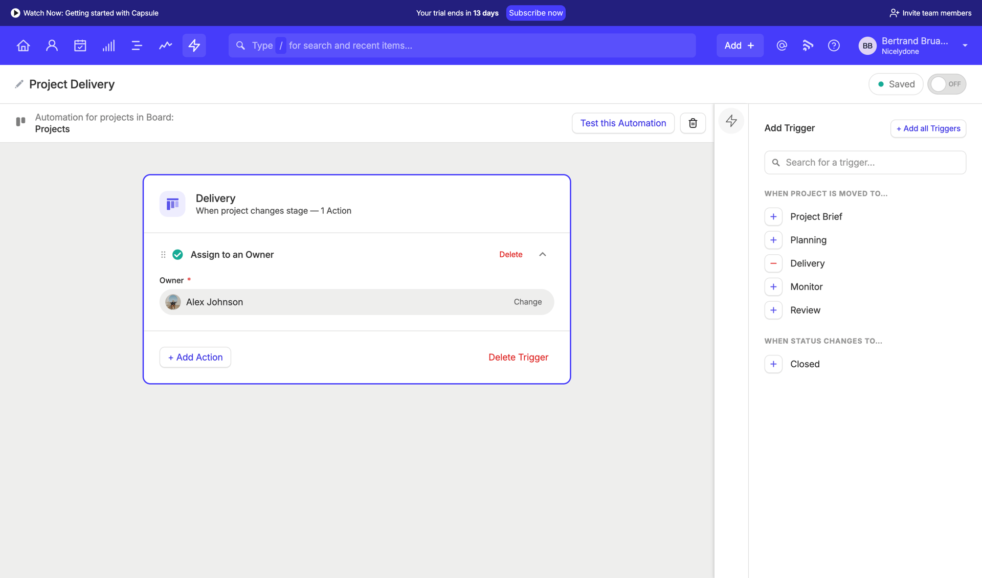Click the Sales pipeline bar chart icon

click(108, 46)
